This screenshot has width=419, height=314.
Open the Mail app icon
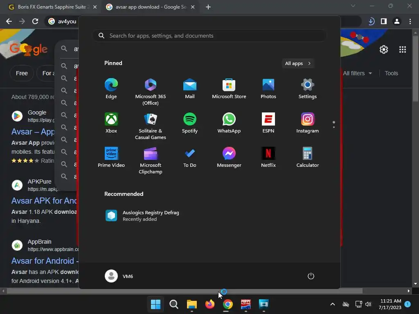190,89
